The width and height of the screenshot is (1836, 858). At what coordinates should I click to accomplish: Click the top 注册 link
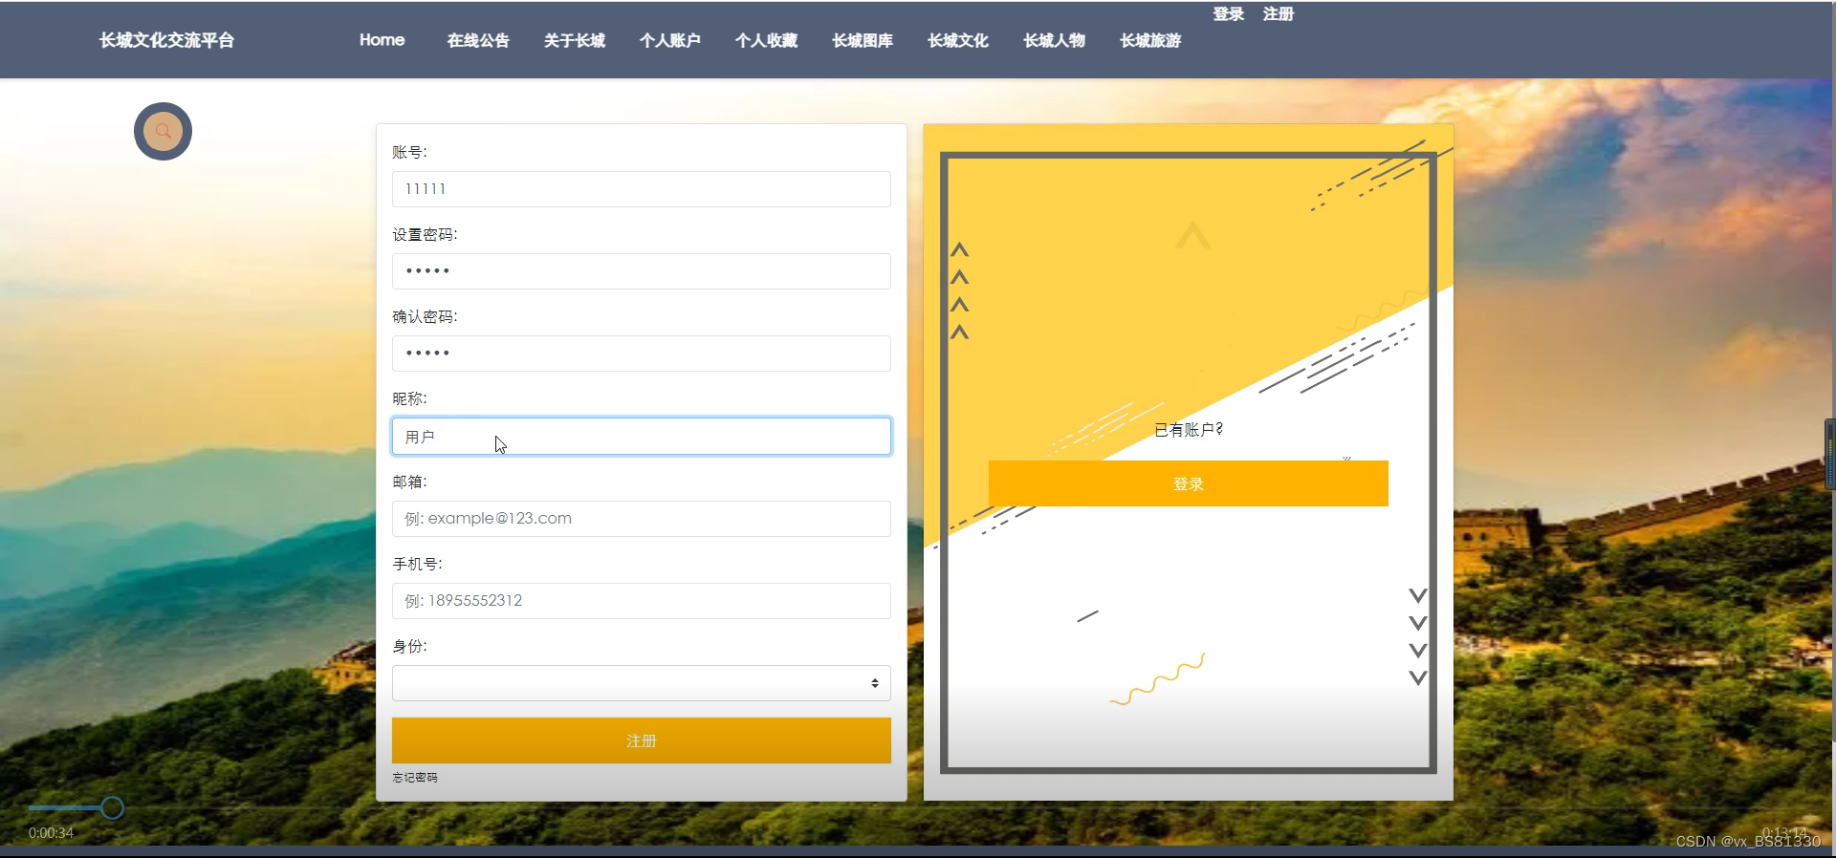pos(1279,14)
